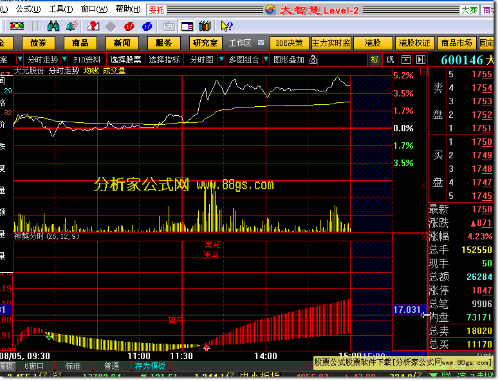The width and height of the screenshot is (500, 381).
Task: Click the 均线 legend label
Action: [91, 71]
